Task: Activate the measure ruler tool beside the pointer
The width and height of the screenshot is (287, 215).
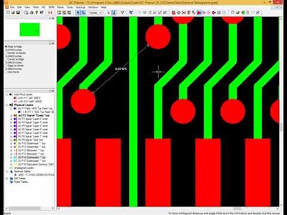Action: pos(83,13)
